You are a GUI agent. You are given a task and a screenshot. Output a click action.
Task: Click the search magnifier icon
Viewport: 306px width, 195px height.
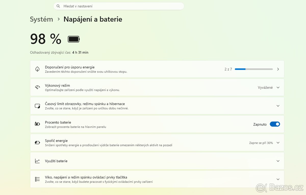(58, 6)
